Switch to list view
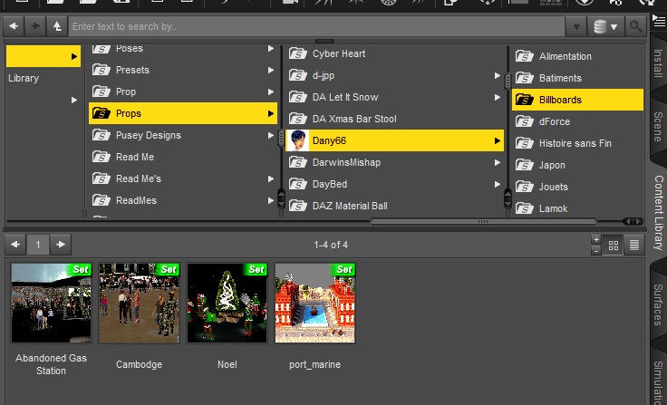667x405 pixels. point(633,245)
